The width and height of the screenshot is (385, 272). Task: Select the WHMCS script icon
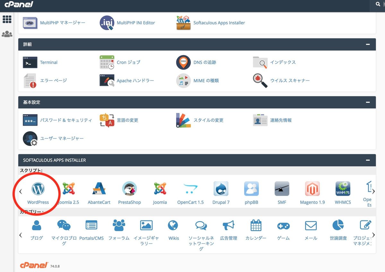click(x=343, y=189)
